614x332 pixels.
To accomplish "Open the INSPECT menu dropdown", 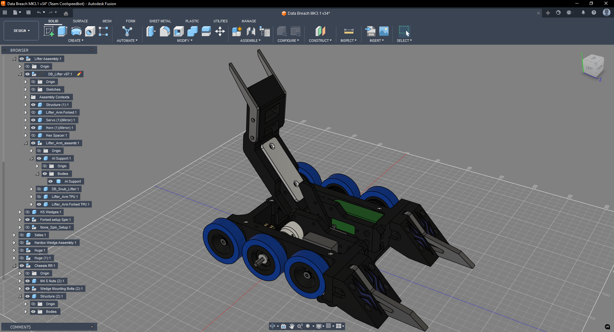I will coord(348,41).
